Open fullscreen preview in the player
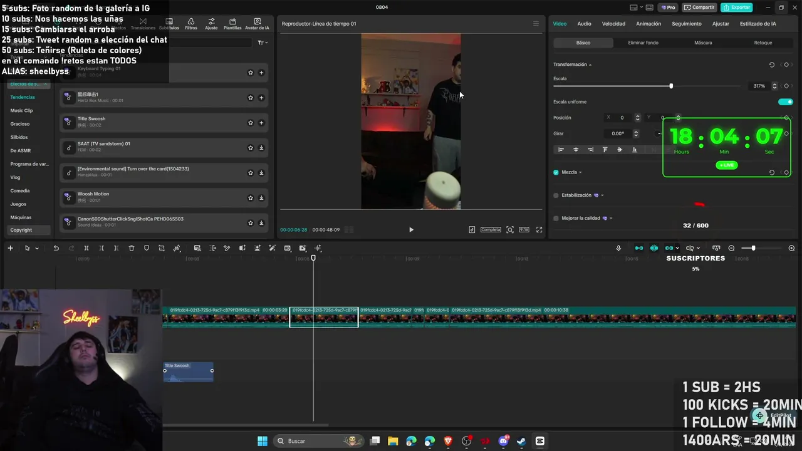 pyautogui.click(x=539, y=230)
